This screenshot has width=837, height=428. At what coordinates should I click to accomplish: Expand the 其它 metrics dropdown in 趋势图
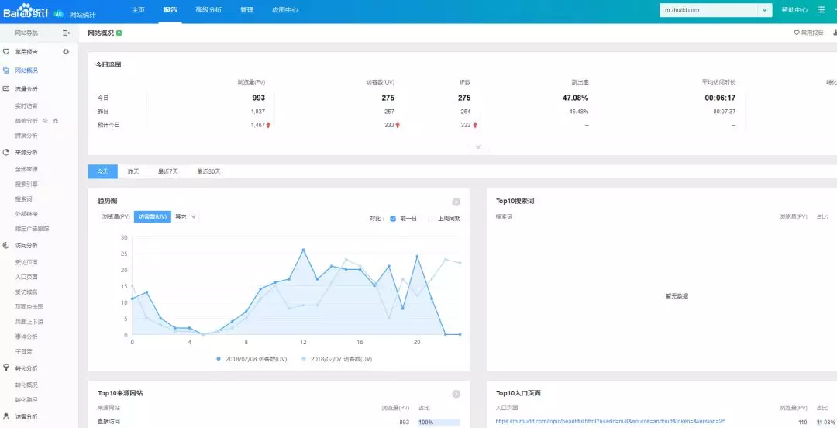click(186, 217)
